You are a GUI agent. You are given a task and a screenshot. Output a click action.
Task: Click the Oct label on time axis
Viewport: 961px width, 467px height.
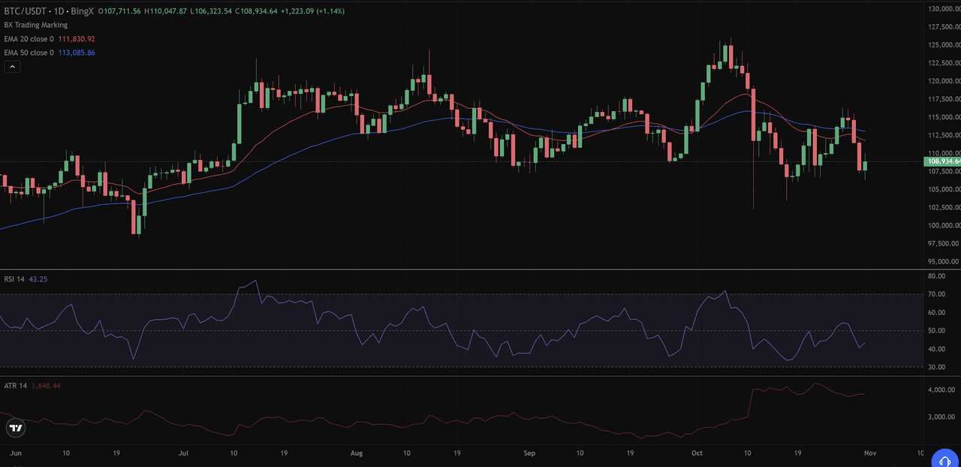point(697,453)
